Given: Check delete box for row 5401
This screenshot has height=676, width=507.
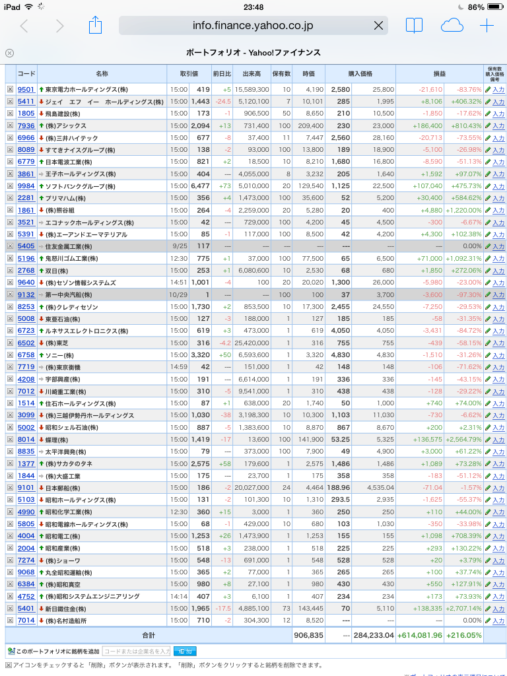Looking at the screenshot, I should coord(10,608).
